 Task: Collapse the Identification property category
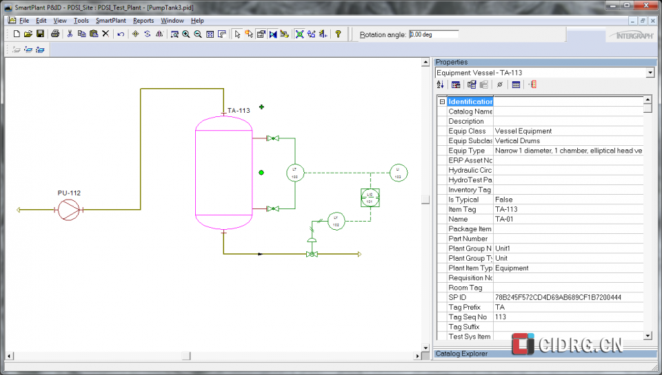(442, 102)
